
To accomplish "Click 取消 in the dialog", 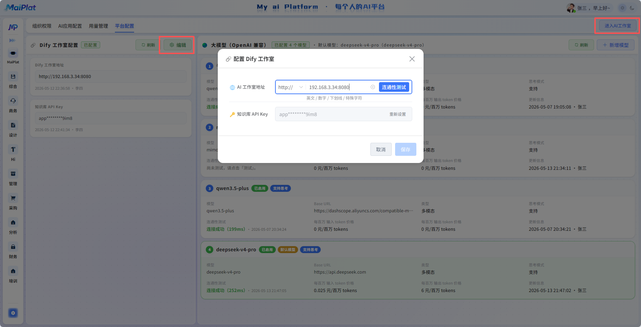I will [381, 149].
